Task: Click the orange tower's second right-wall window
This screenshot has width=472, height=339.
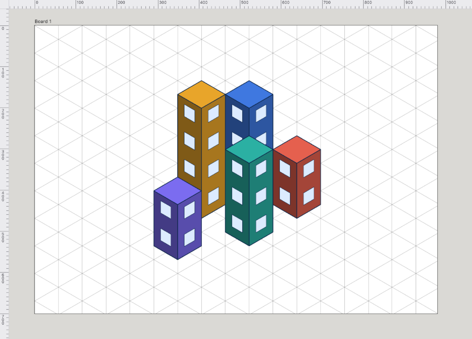Action: point(214,141)
